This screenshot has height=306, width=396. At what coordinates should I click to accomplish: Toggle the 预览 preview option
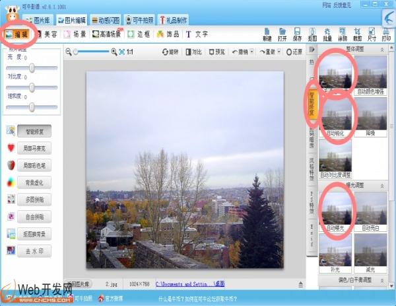coord(216,52)
